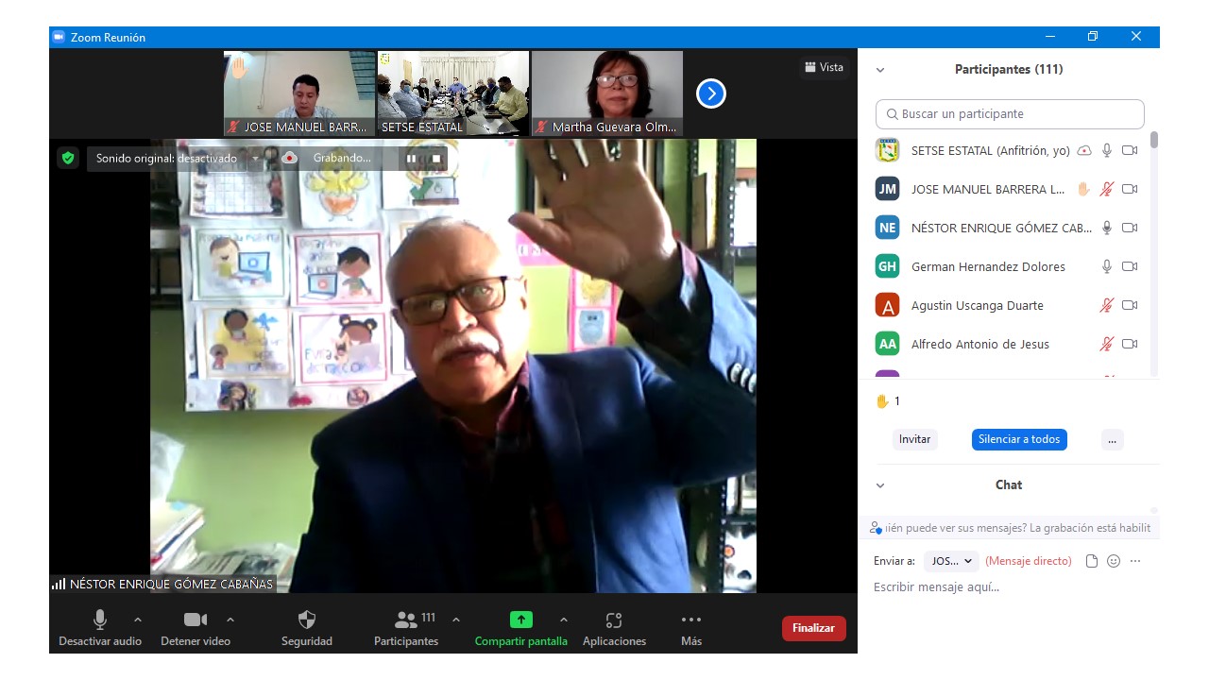Select Martha Guevara video thumbnail
This screenshot has width=1209, height=680.
(x=607, y=93)
